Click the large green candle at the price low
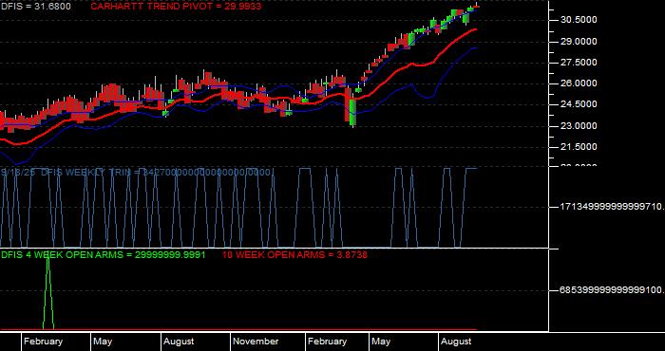This screenshot has height=351, width=665. click(x=352, y=113)
